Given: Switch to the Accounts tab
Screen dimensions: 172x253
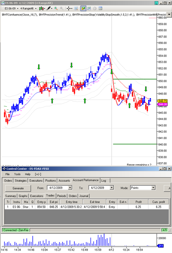Looking at the screenshot, I should (64, 180).
